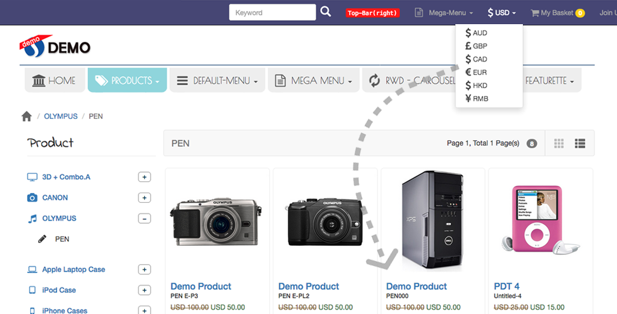Click the tablet icon beside iPod Case
The image size is (617, 314).
(x=32, y=290)
